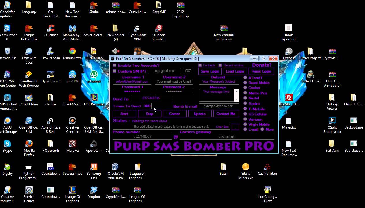
Task: Select the More radio button
Action: [x=262, y=129]
